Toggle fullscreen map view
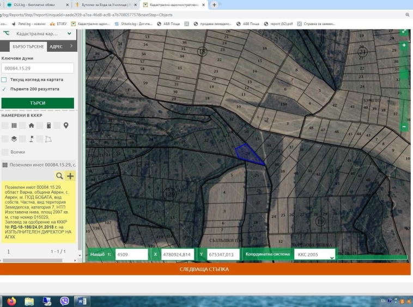 pyautogui.click(x=404, y=32)
